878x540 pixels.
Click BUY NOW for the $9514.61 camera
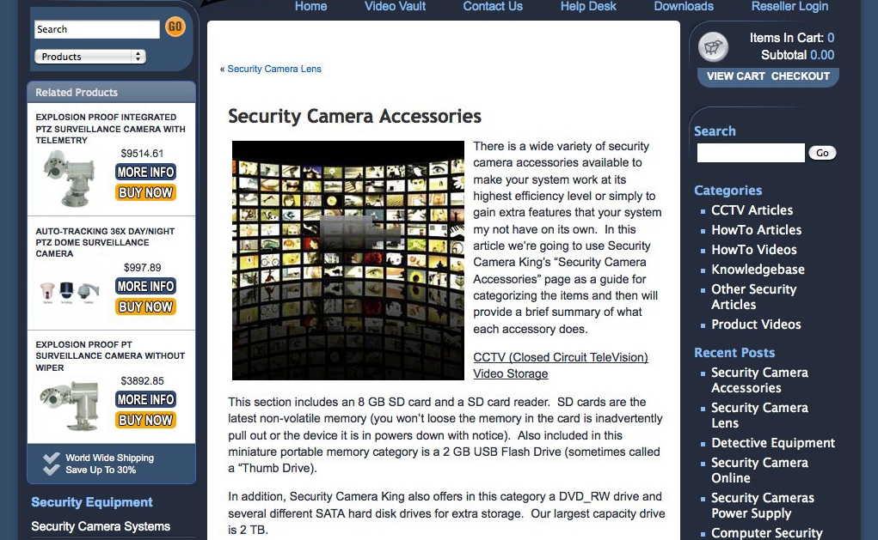pos(145,192)
